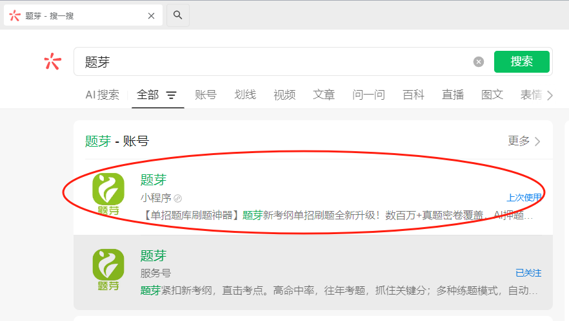Image resolution: width=569 pixels, height=321 pixels.
Task: Click the 上次使用 label
Action: [524, 197]
